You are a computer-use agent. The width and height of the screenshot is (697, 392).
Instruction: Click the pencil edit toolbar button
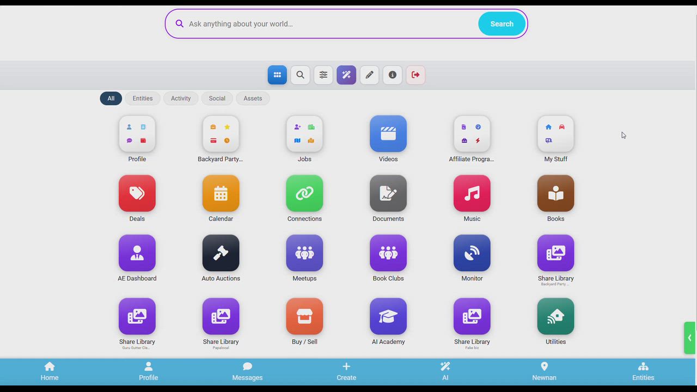pos(369,75)
